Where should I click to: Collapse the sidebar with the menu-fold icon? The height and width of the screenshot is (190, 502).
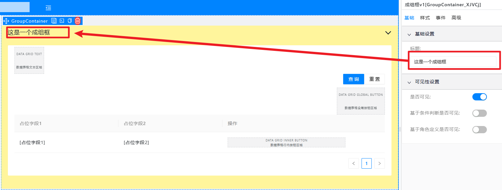pyautogui.click(x=48, y=8)
